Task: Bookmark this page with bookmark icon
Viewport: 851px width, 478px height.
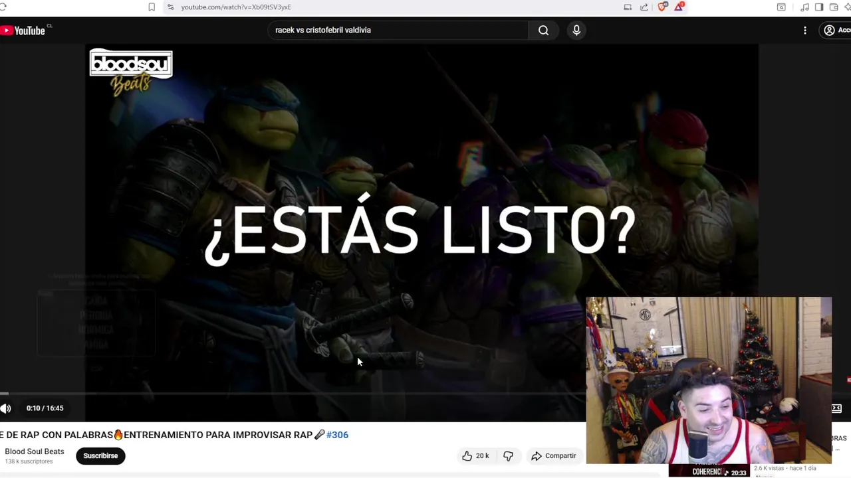Action: click(152, 7)
